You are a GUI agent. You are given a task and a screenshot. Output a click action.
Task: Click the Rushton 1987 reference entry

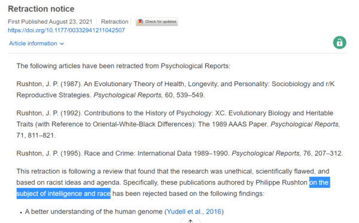tap(175, 90)
